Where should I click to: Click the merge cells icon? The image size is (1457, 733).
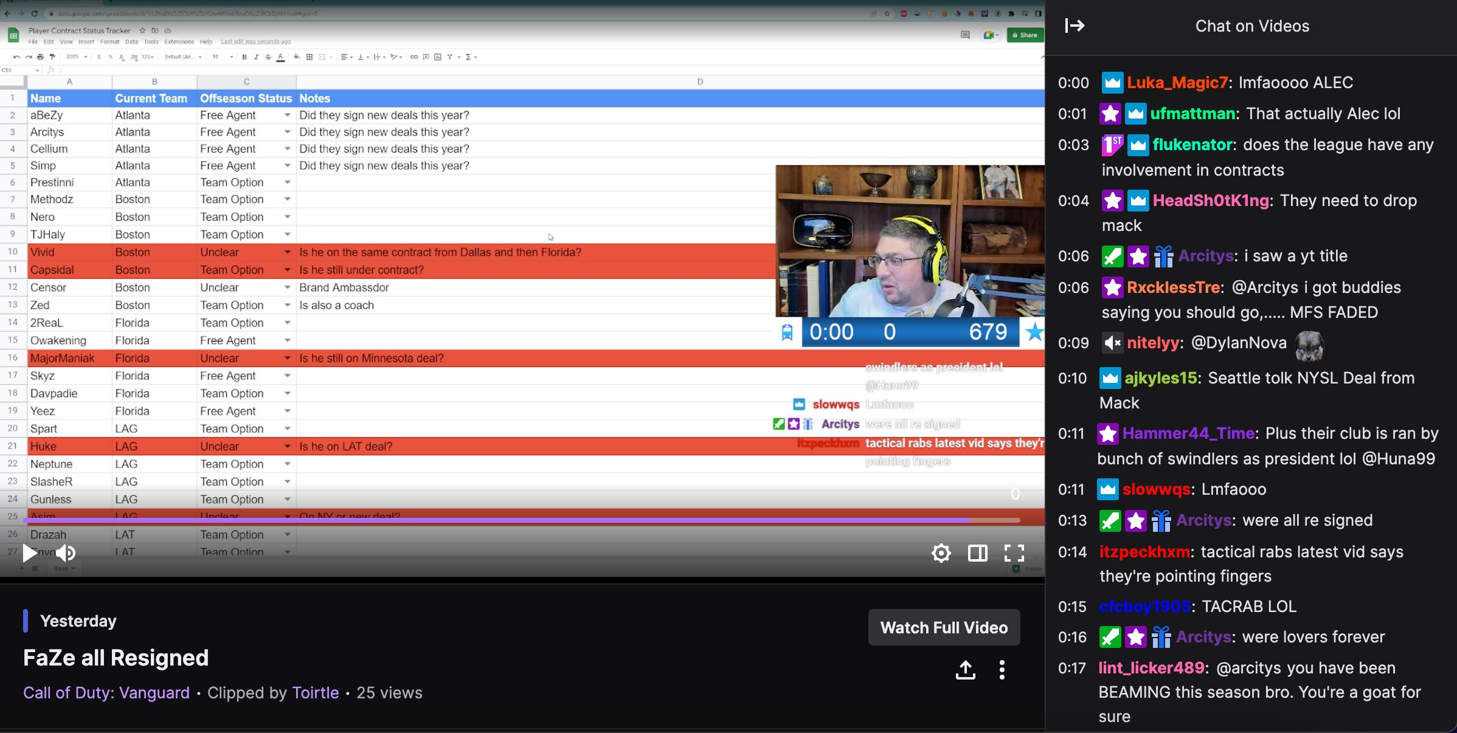322,57
